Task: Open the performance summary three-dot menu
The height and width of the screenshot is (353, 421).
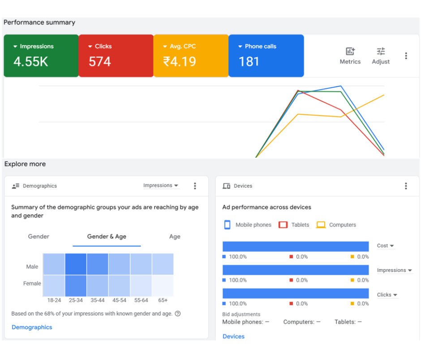Action: (406, 56)
